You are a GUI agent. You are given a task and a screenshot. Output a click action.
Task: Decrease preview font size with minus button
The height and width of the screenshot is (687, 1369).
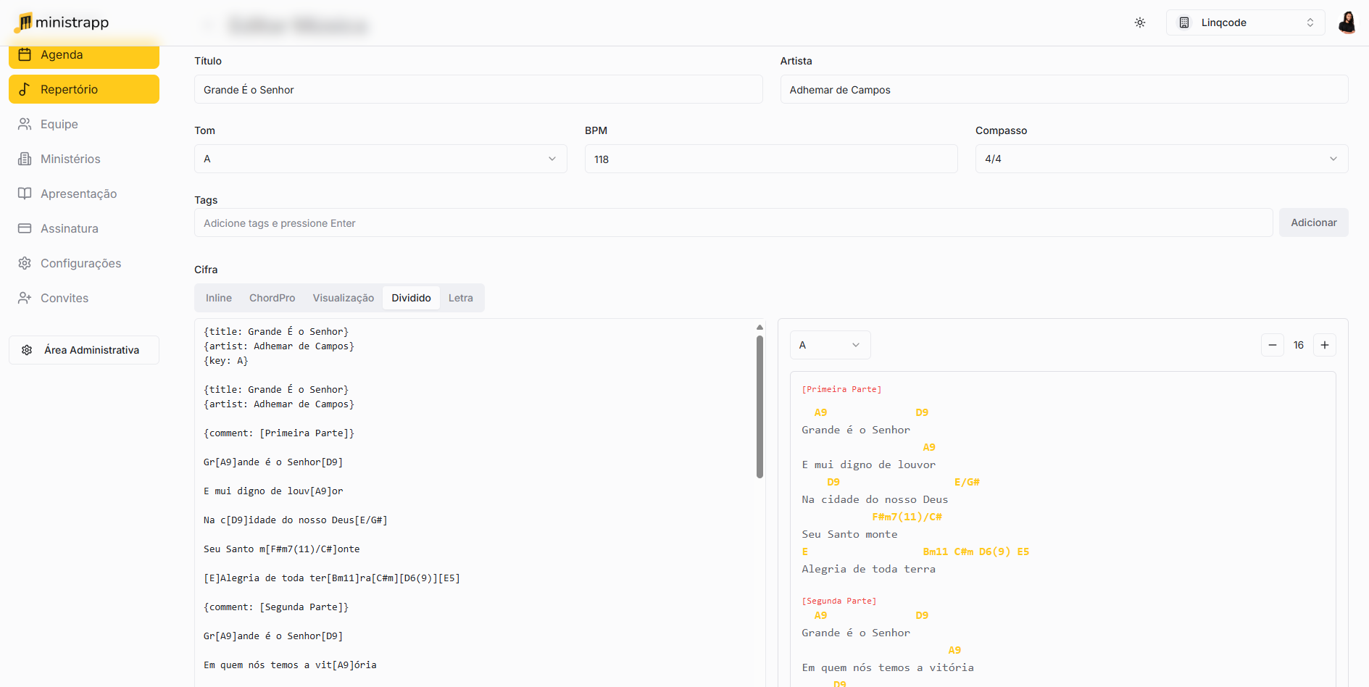(x=1272, y=345)
